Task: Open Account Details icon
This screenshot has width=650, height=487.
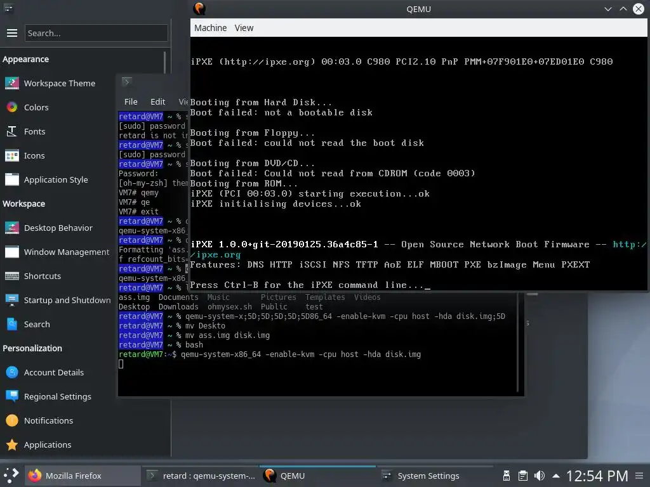Action: [x=12, y=372]
